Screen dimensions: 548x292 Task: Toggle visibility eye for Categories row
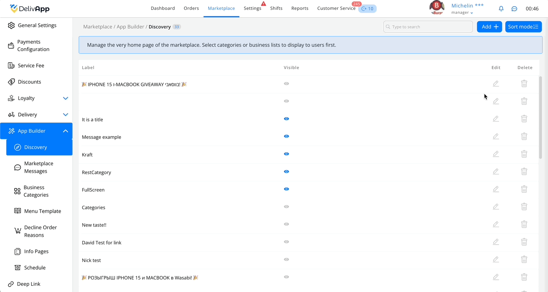pyautogui.click(x=287, y=206)
